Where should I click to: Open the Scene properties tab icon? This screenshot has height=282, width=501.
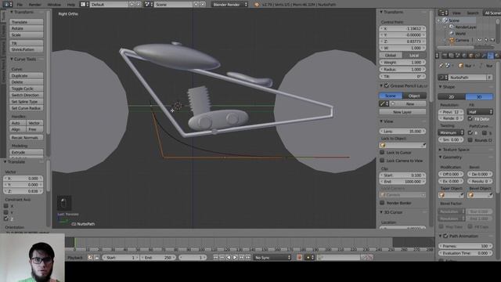[457, 56]
